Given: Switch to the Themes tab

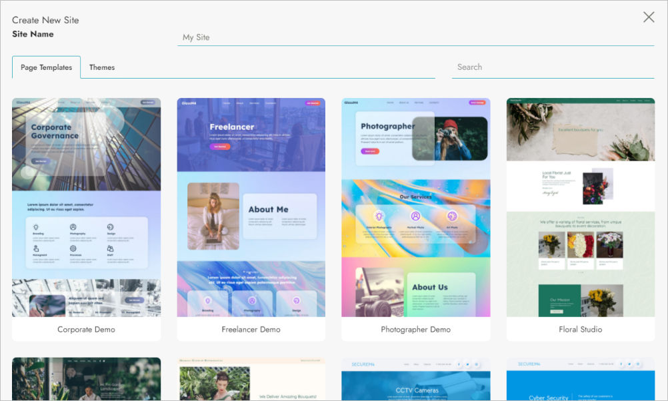Looking at the screenshot, I should click(102, 67).
